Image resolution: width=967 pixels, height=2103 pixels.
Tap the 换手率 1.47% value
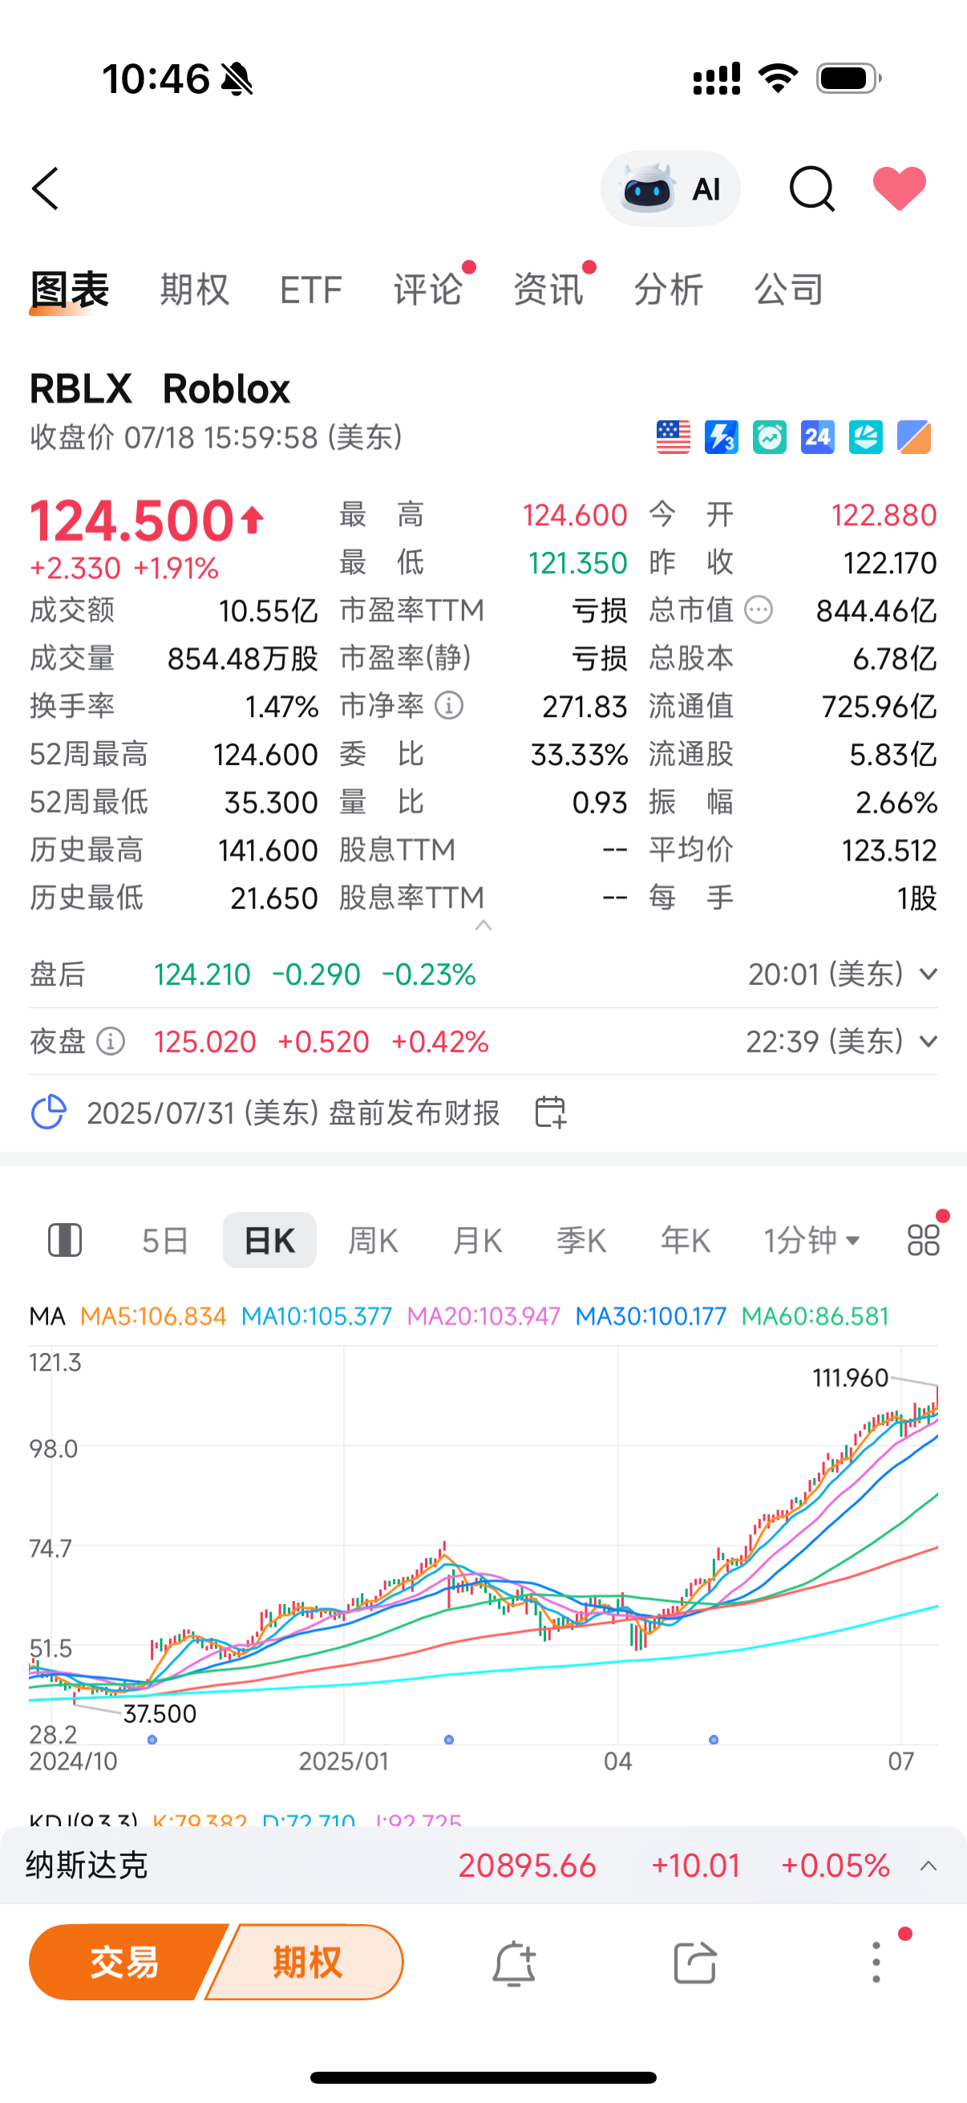[281, 705]
